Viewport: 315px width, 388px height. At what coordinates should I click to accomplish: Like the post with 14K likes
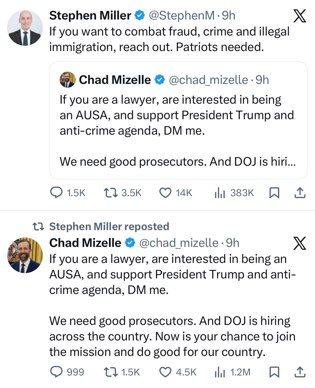pos(165,193)
